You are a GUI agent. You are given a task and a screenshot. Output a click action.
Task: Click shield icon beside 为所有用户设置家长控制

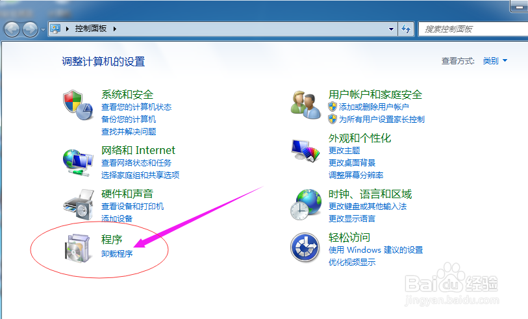[x=333, y=119]
